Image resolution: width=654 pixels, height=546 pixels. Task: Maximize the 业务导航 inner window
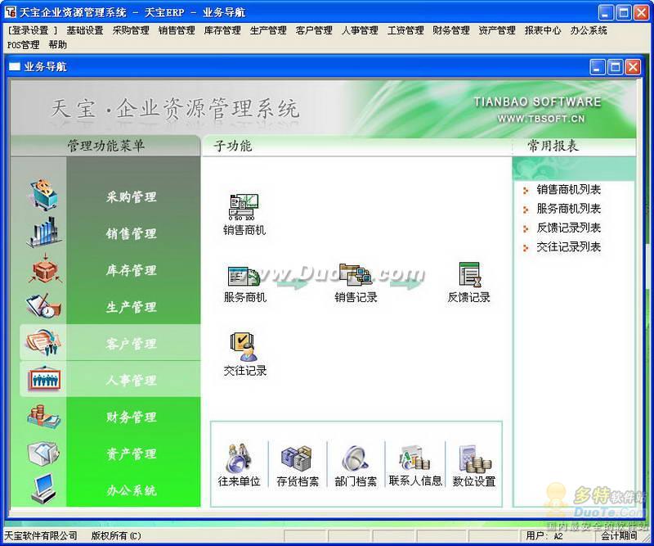[616, 67]
